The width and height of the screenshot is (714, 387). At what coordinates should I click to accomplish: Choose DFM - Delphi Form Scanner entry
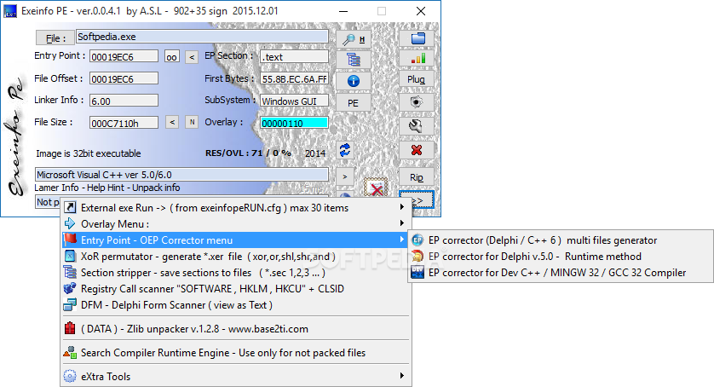click(235, 305)
